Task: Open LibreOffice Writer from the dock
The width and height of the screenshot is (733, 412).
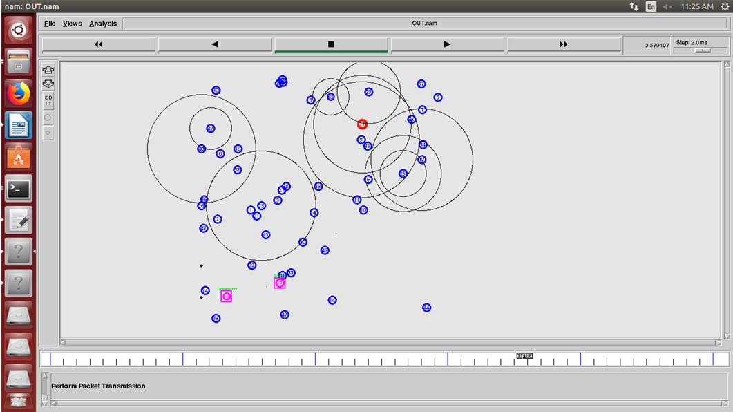Action: coord(19,125)
